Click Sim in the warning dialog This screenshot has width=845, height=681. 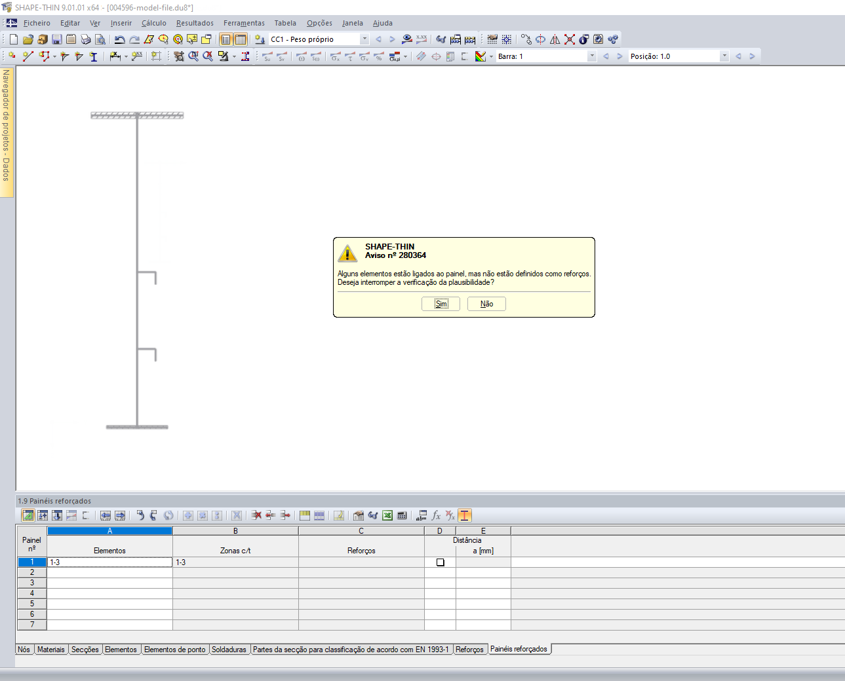441,304
